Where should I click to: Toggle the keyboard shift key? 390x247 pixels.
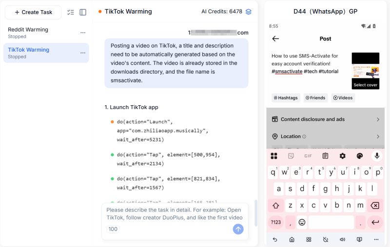[276, 206]
